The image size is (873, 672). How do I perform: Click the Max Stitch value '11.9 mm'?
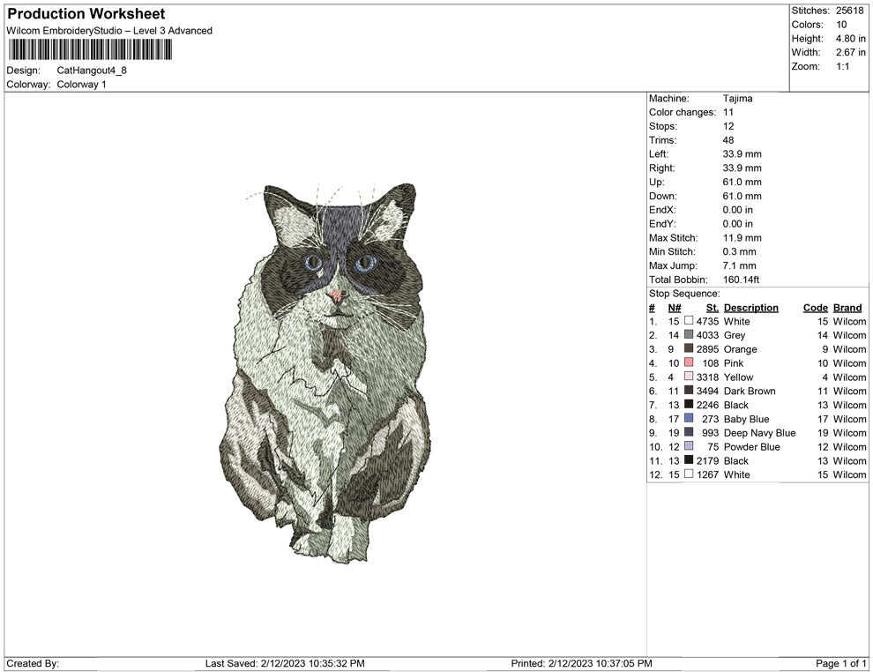point(742,238)
